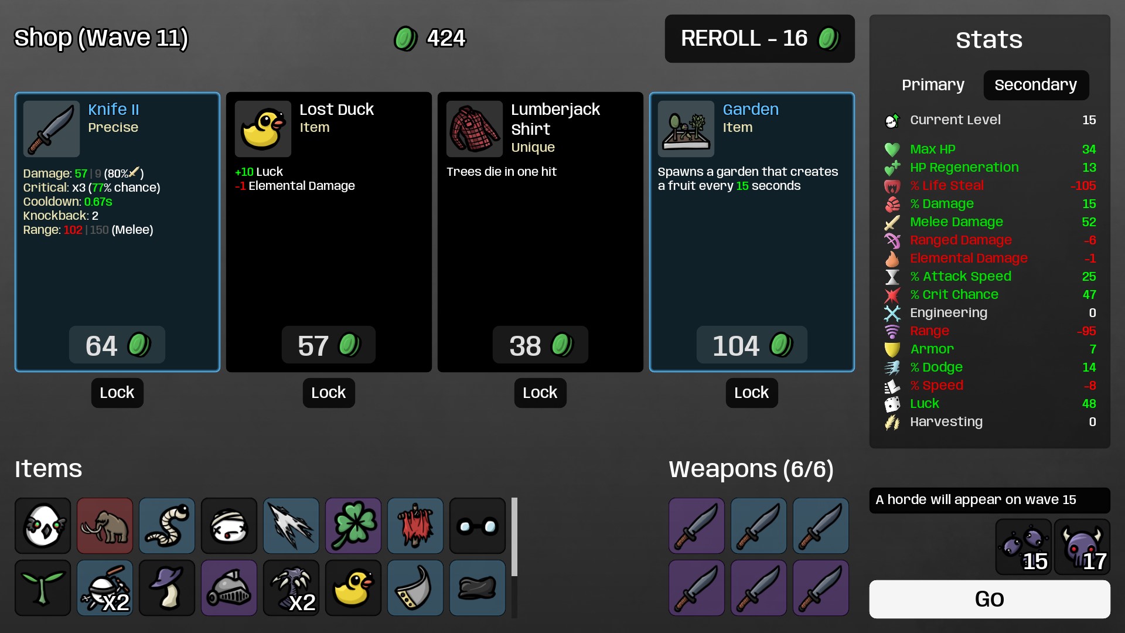1125x633 pixels.
Task: Click the green sprout plant item
Action: (x=43, y=588)
